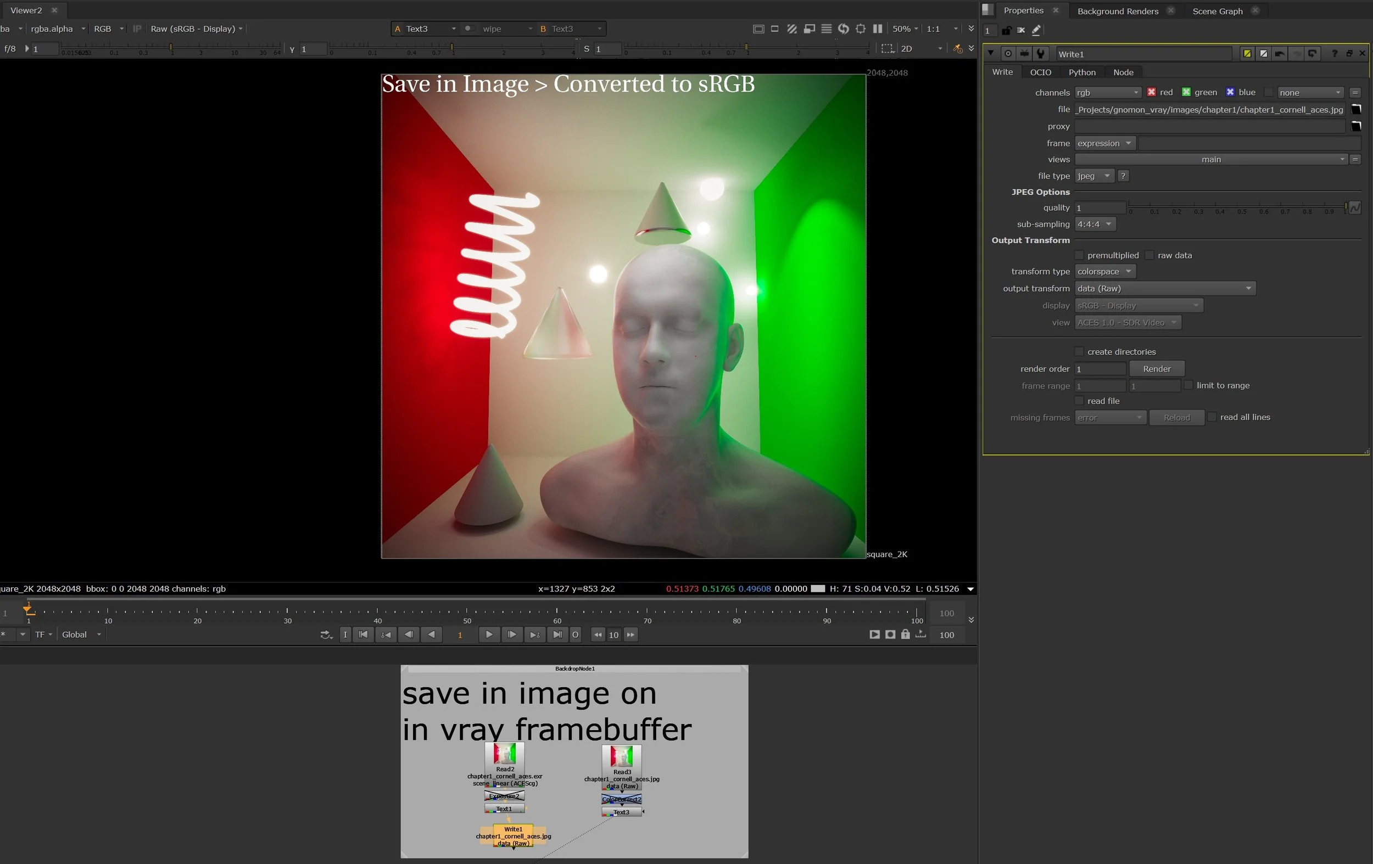Click the Reload button for missing frames
Image resolution: width=1373 pixels, height=864 pixels.
(x=1176, y=417)
